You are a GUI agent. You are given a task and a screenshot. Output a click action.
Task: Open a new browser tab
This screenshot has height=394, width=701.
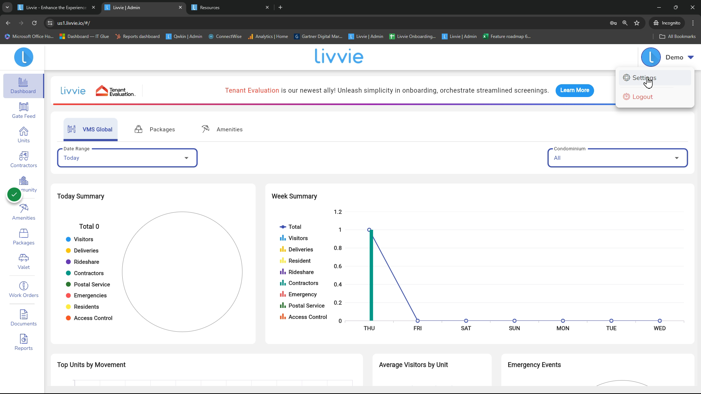pyautogui.click(x=280, y=7)
